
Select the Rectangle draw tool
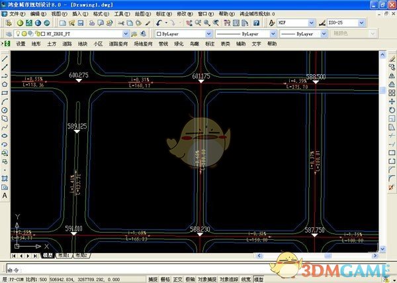[x=5, y=93]
